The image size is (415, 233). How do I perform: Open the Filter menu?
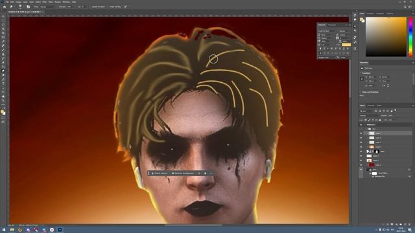[45, 2]
